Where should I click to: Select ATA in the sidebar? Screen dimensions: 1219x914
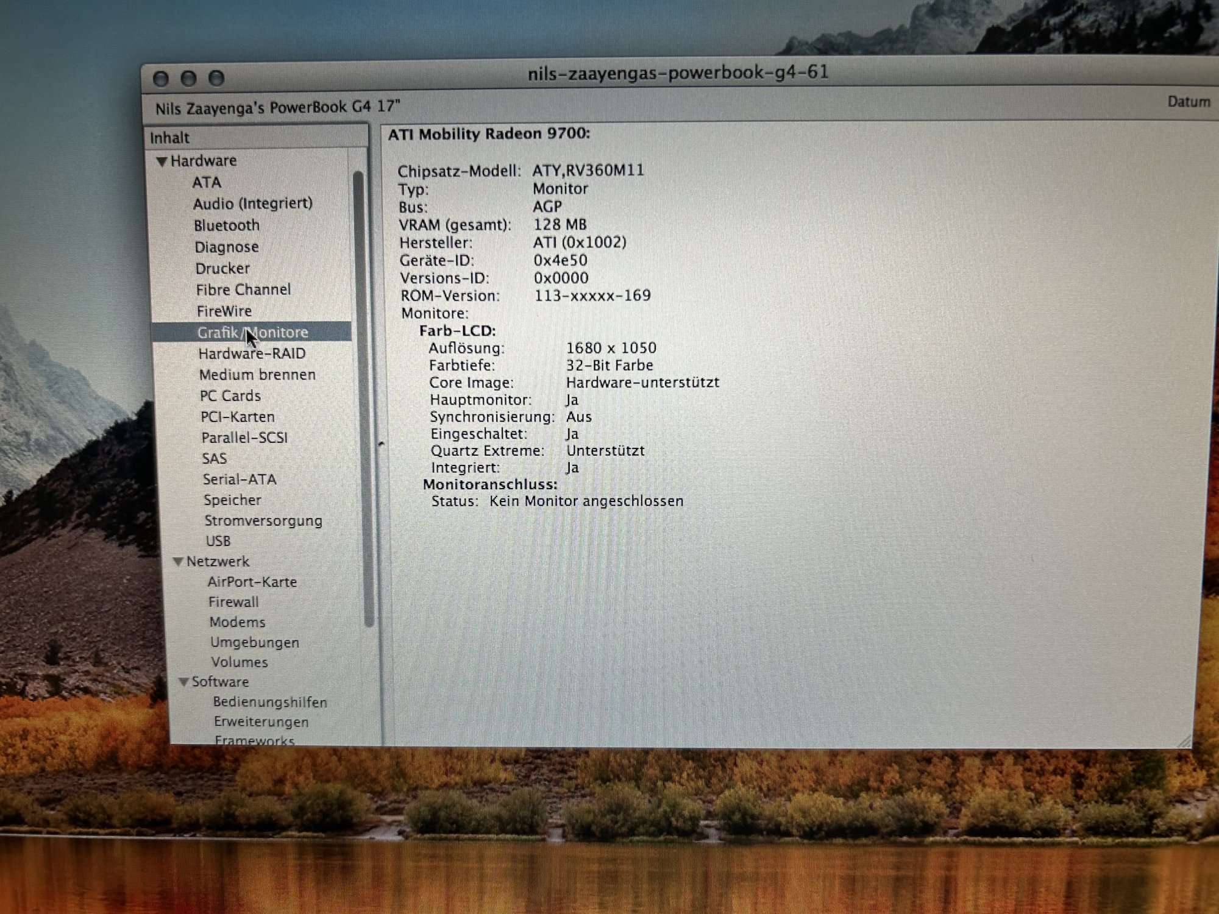click(207, 182)
